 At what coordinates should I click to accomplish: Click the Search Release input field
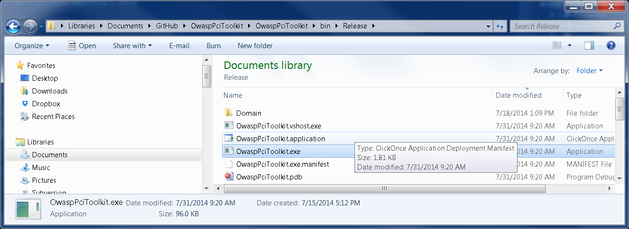click(561, 26)
